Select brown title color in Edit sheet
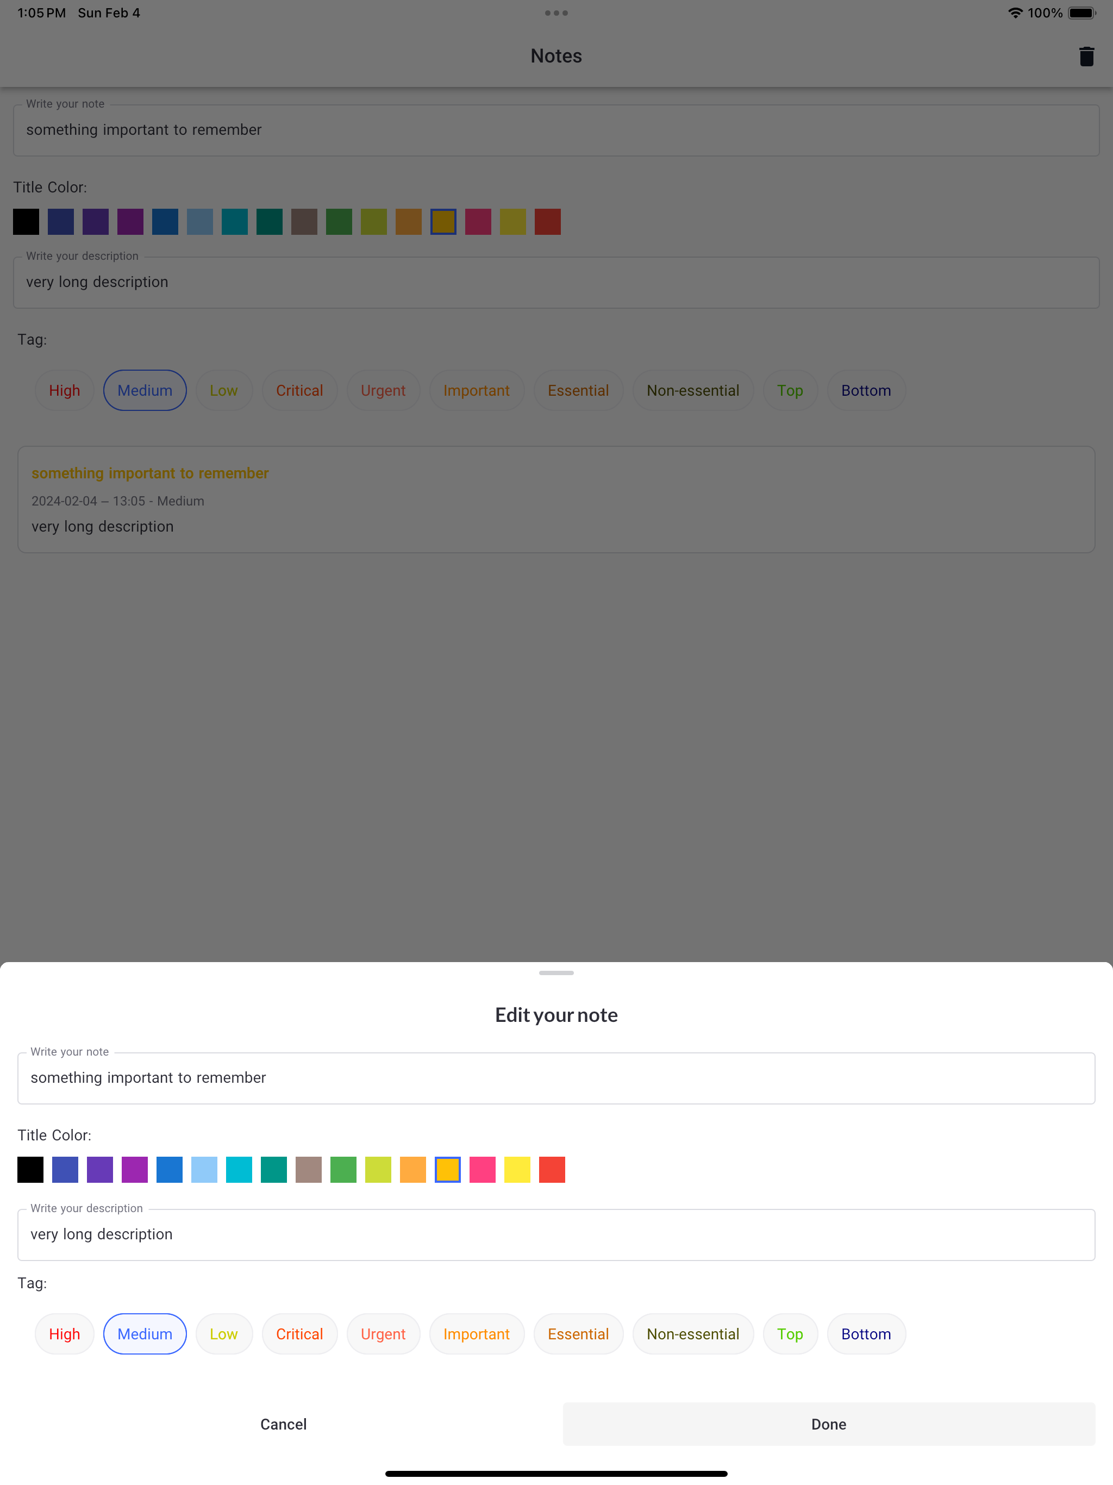1113x1485 pixels. point(309,1170)
